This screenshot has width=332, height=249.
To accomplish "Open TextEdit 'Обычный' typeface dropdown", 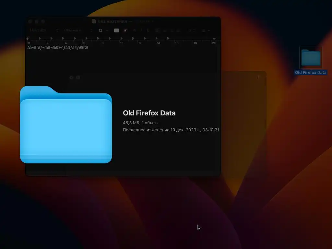I will (x=78, y=30).
